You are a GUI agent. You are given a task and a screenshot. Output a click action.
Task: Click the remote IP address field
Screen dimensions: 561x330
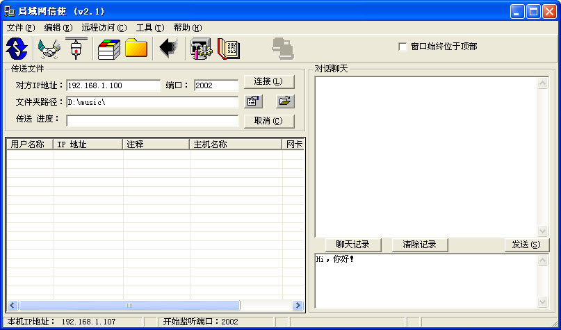[x=113, y=85]
